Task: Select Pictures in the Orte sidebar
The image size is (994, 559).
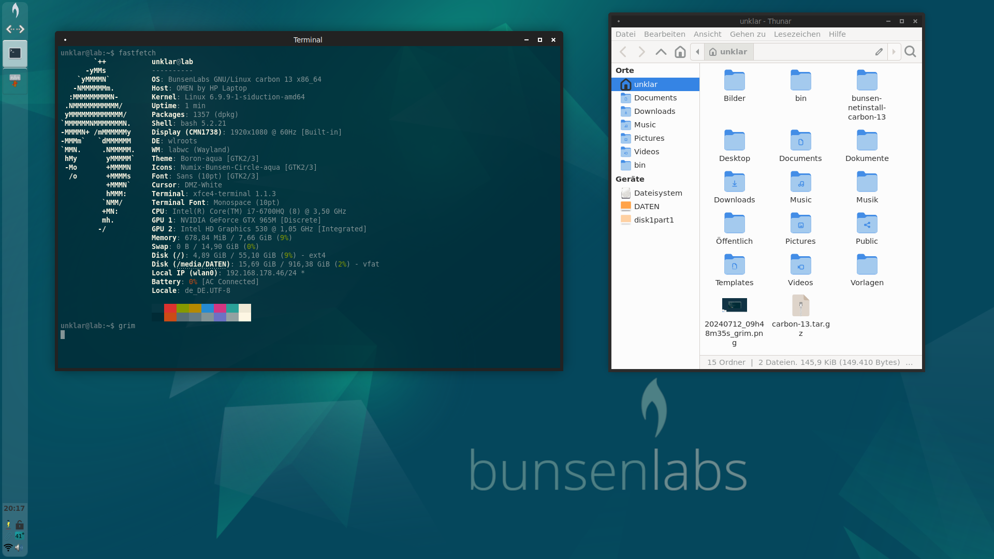Action: (655, 138)
